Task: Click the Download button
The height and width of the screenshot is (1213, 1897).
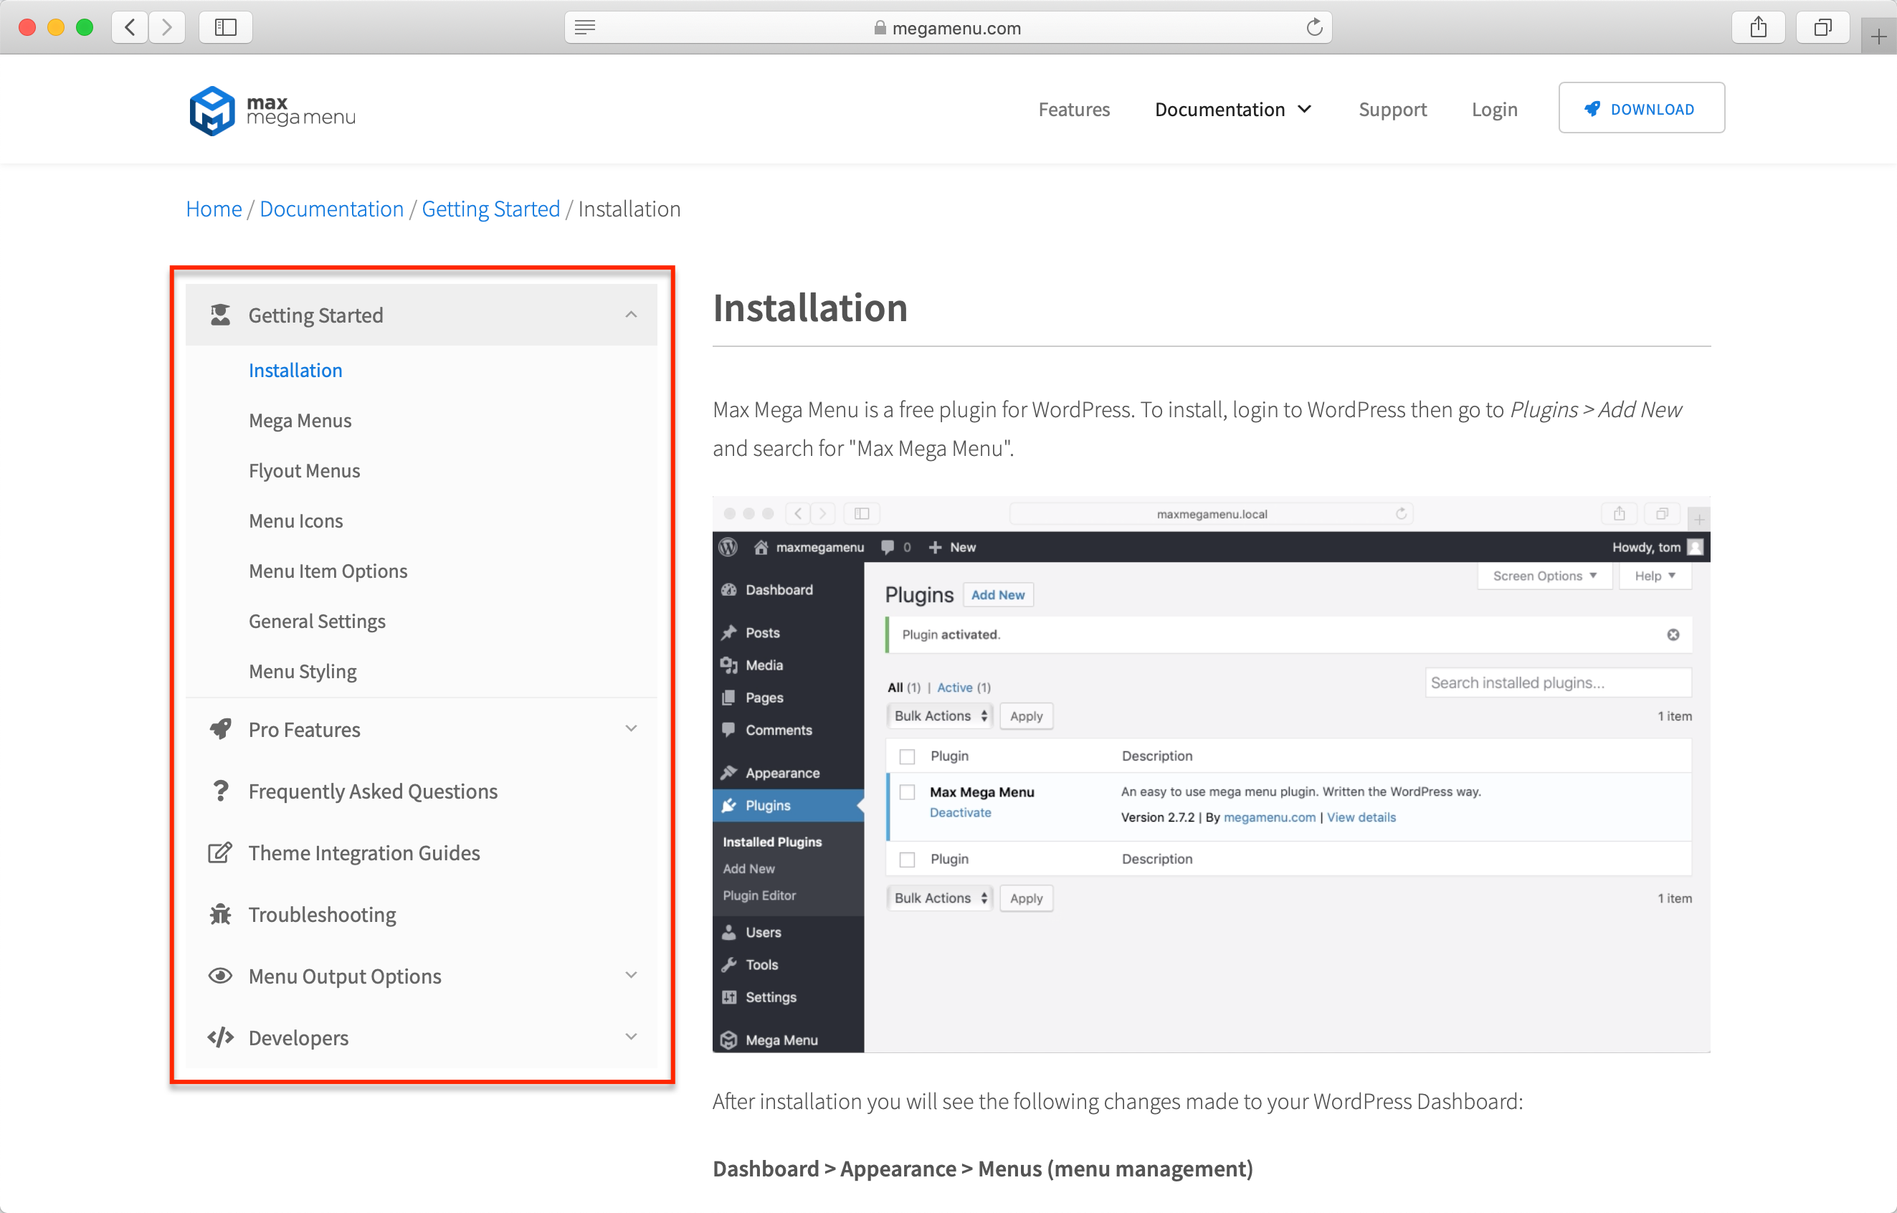Action: 1641,108
